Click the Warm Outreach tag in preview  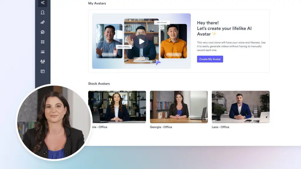point(162,22)
